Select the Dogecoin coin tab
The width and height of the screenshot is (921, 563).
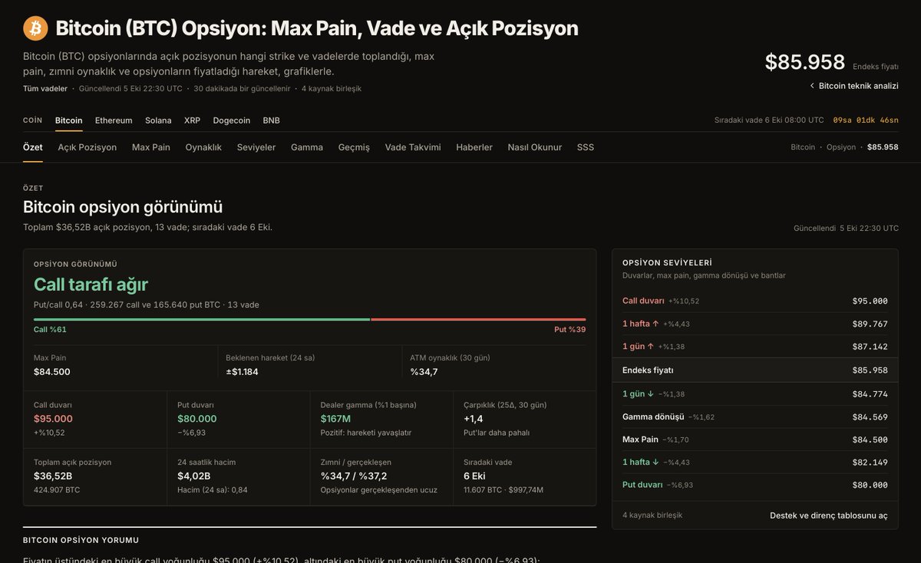coord(232,120)
